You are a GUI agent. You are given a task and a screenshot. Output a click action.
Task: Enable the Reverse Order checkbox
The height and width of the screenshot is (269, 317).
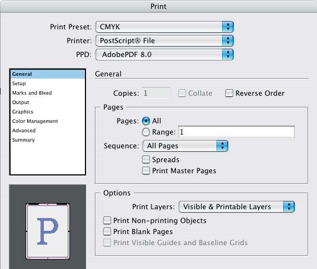229,93
